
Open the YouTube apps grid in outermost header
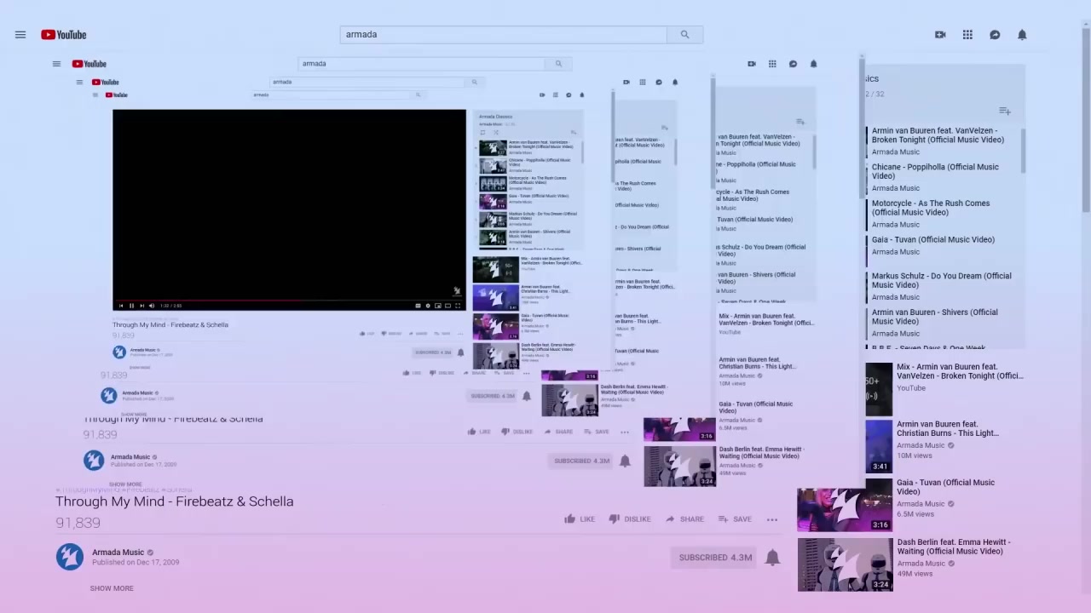click(967, 35)
